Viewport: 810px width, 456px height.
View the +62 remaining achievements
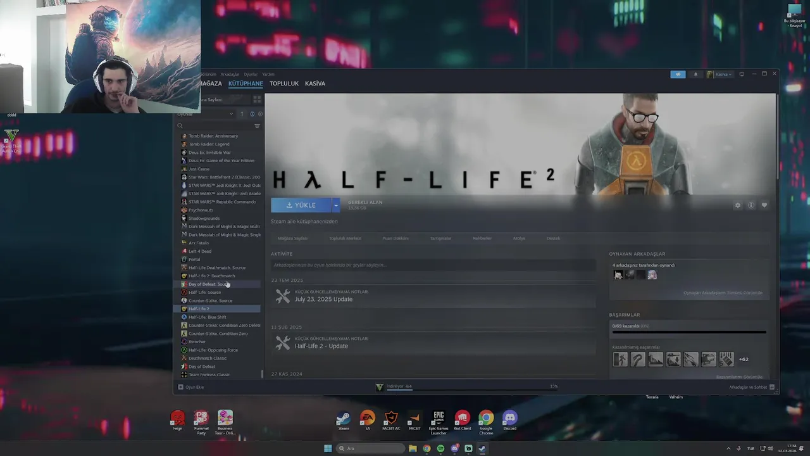(744, 360)
